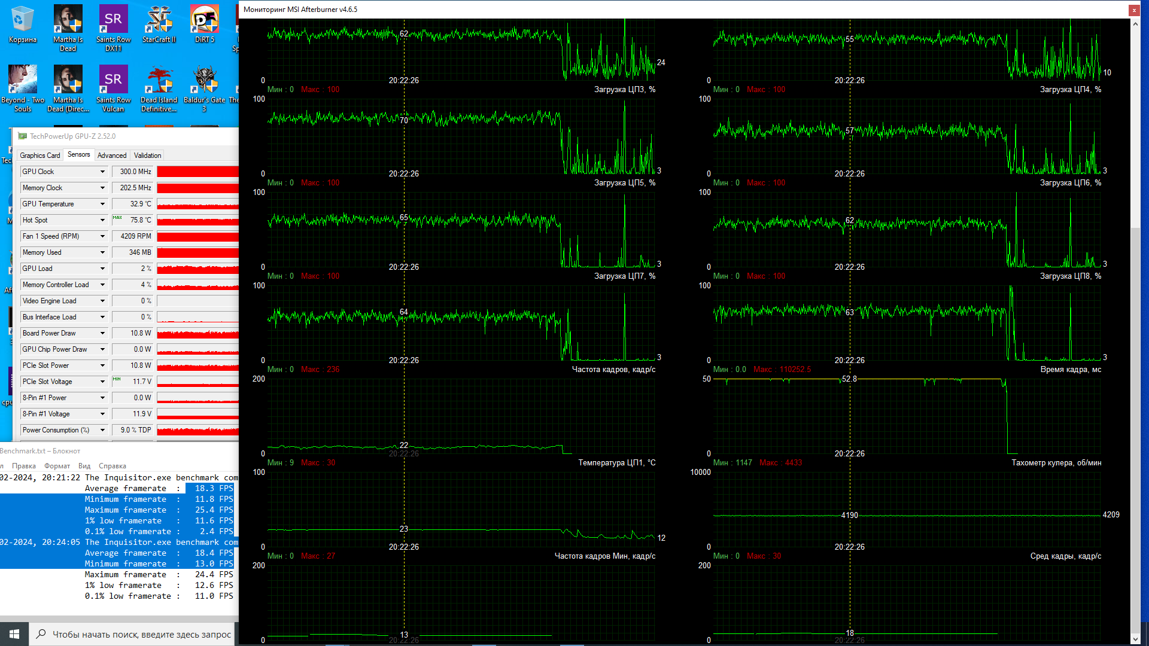Expand the GPU Clock sensor dropdown
Viewport: 1149px width, 646px height.
102,172
